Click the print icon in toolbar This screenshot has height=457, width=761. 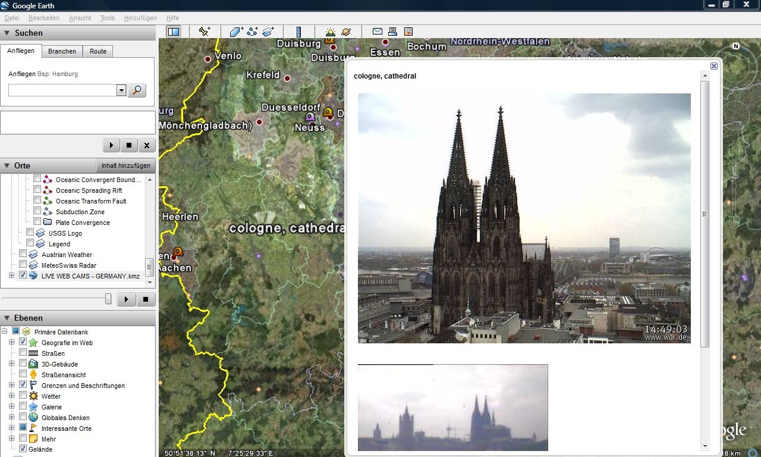pyautogui.click(x=392, y=32)
